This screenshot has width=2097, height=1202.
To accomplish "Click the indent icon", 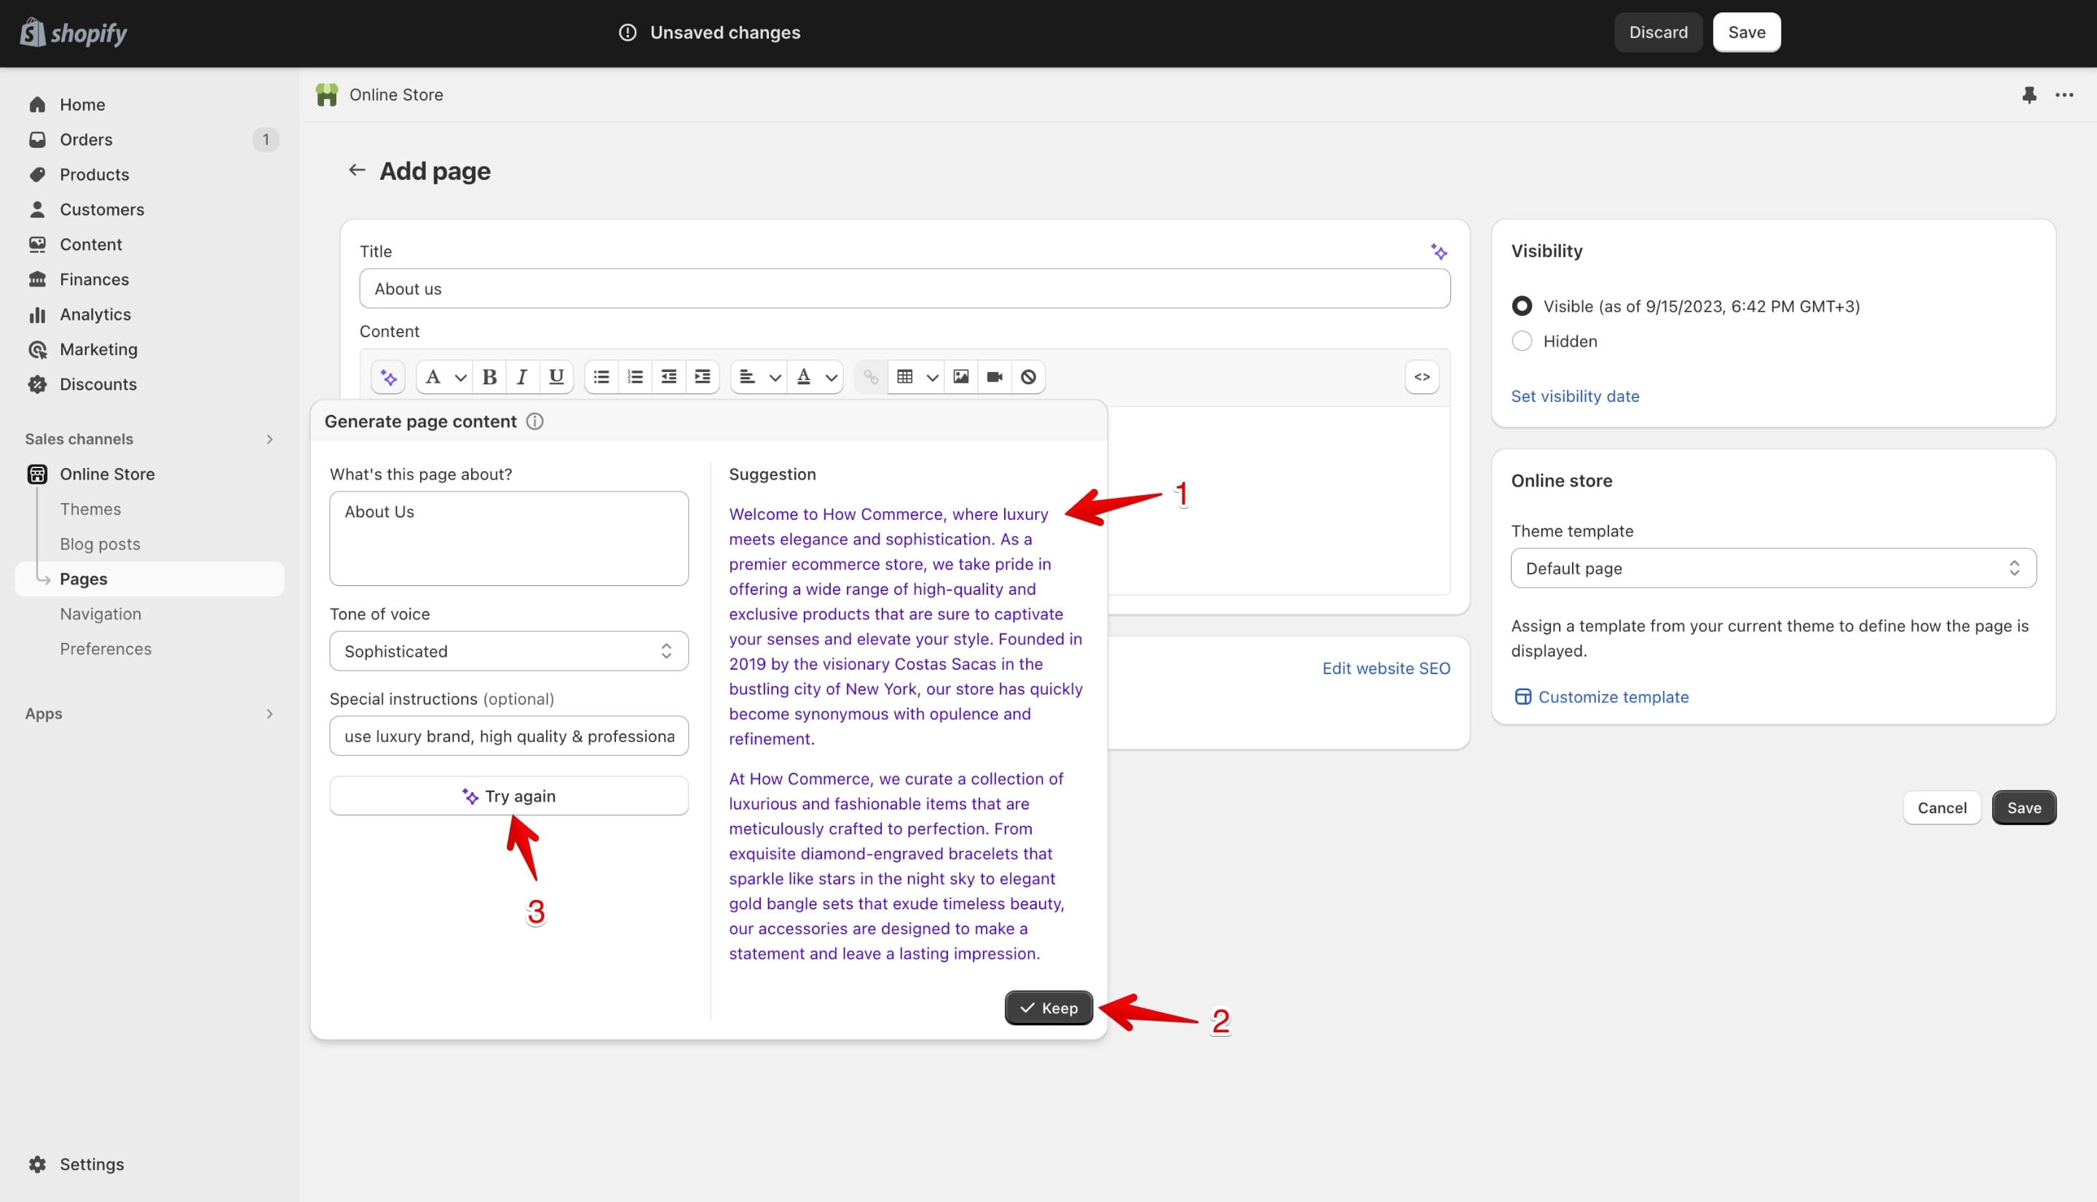I will (703, 377).
